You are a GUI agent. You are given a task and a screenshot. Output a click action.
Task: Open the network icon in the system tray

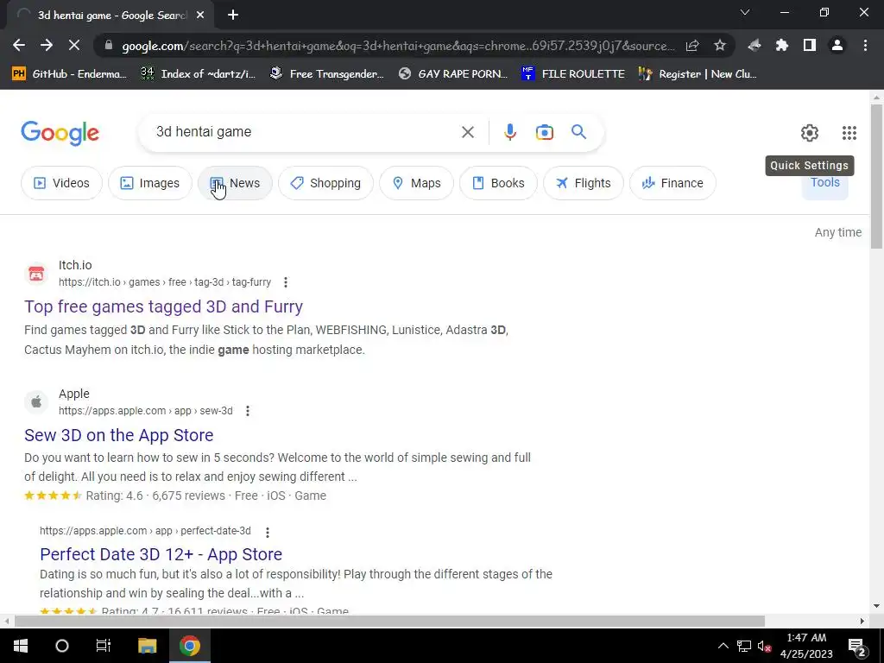coord(744,647)
